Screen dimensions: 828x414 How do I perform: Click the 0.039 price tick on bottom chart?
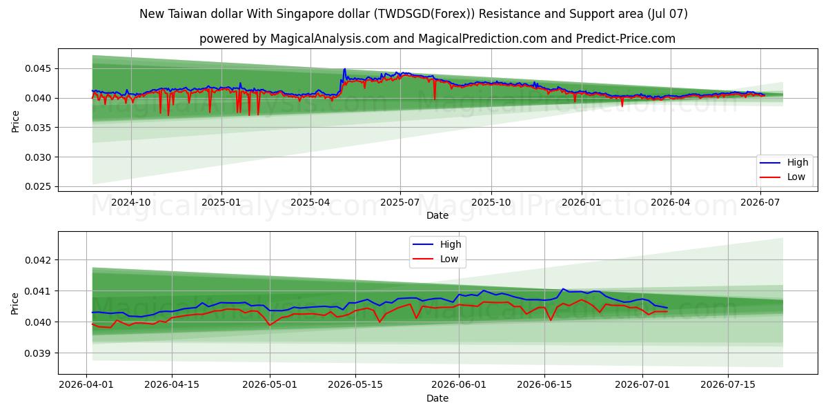[39, 353]
